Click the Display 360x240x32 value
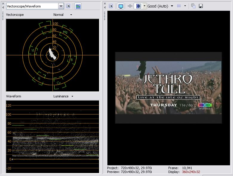 click(x=191, y=172)
